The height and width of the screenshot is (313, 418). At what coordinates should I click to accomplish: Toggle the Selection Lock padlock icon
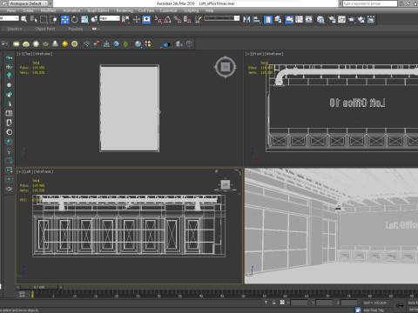(x=273, y=303)
